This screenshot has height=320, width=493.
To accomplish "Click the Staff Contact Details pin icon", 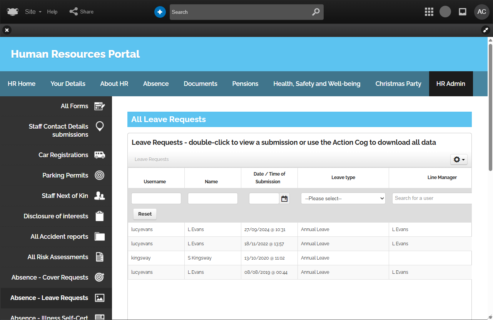I will pos(100,126).
